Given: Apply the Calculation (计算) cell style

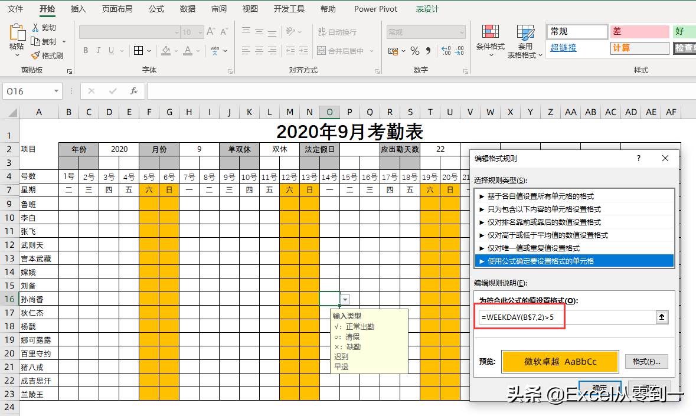Looking at the screenshot, I should (x=640, y=48).
